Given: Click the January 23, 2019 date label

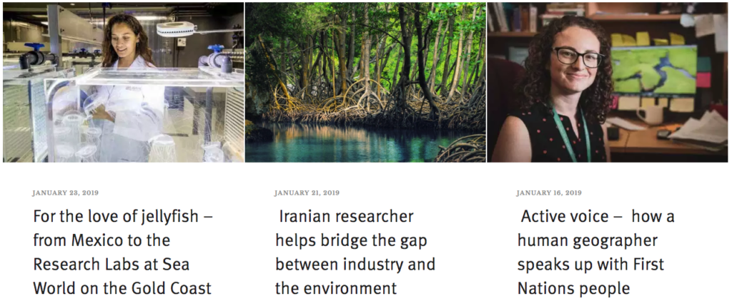Looking at the screenshot, I should (65, 193).
